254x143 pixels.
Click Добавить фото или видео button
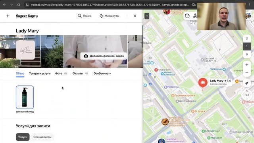[x=104, y=56]
